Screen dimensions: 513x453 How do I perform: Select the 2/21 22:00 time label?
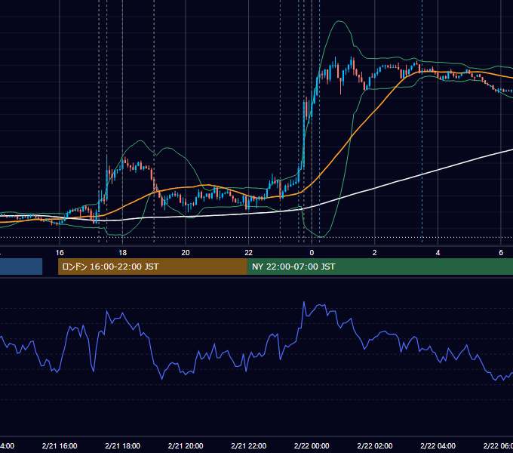click(249, 445)
